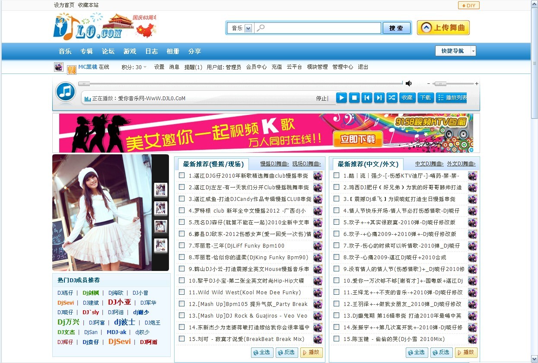Screen dimensions: 538x363
Task: Select checkbox for 邓丽君-三年 track
Action: (x=181, y=245)
